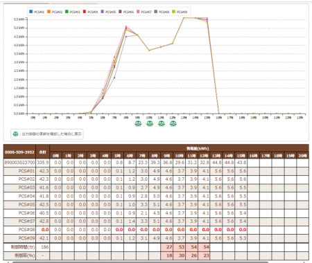Screen dimensions: 312x263
Task: Click the green icon in the explanatory note
Action: (x=15, y=134)
